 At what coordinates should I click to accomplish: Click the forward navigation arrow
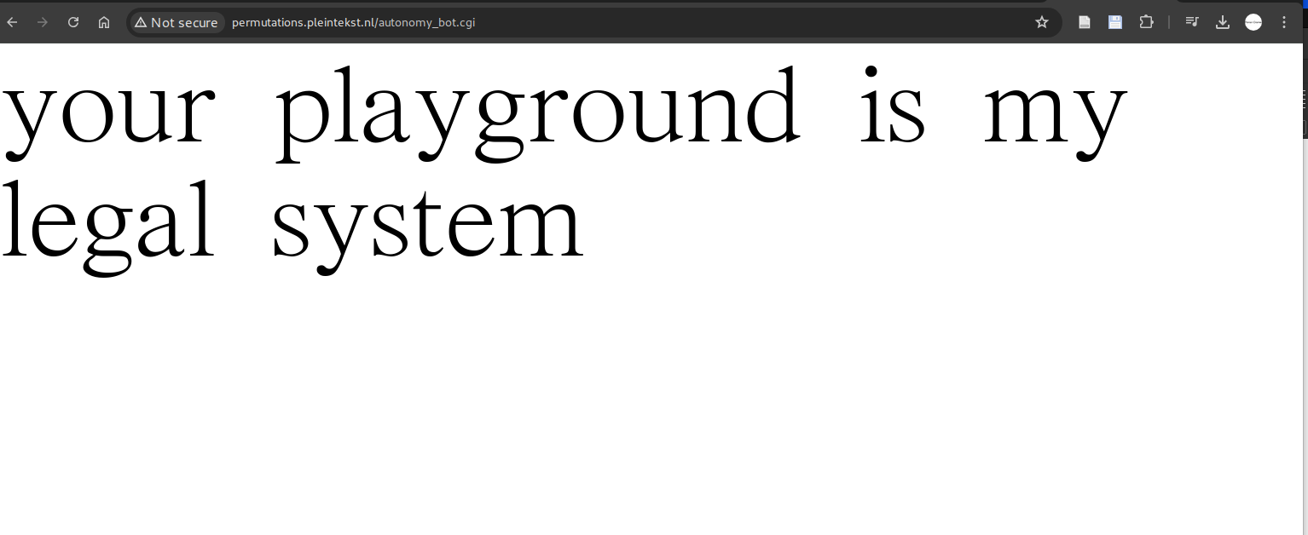43,22
